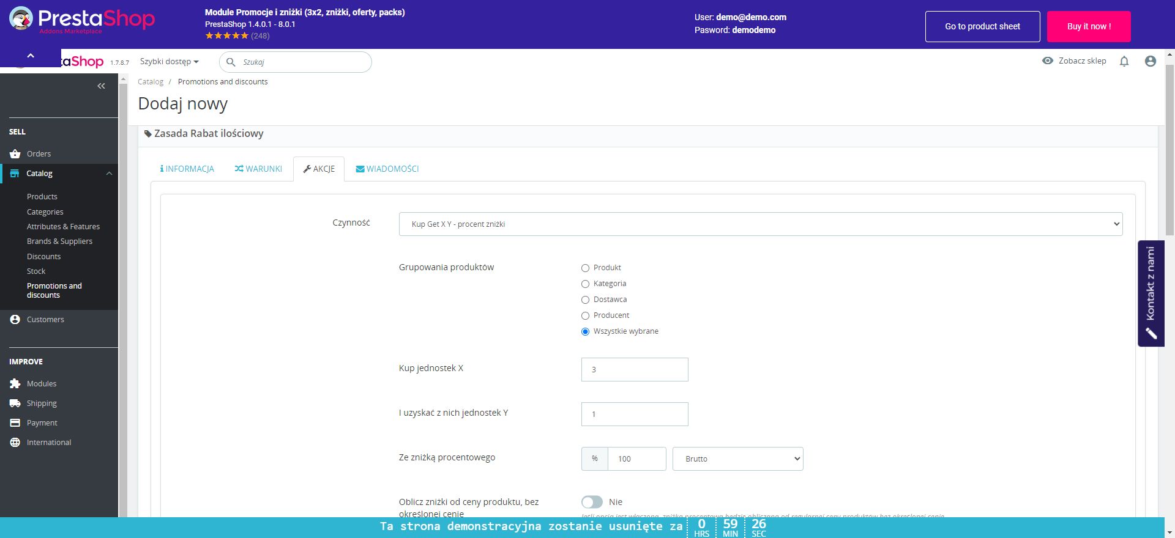Open Attributes & Features in the sidebar

(63, 227)
